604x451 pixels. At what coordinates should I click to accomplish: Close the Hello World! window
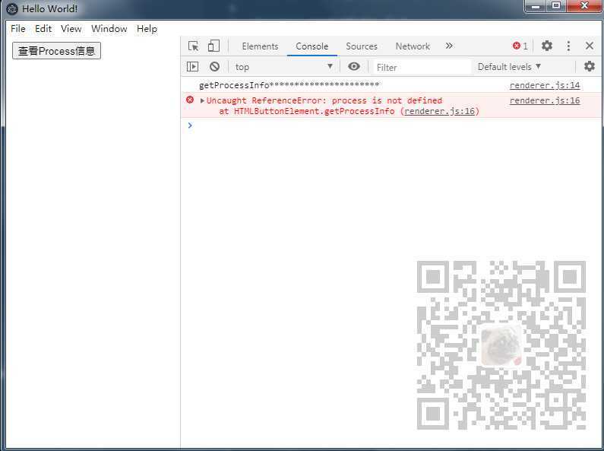pos(584,6)
